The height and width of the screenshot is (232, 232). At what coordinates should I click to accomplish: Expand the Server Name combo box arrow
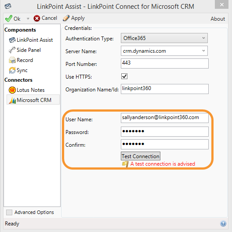203,51
